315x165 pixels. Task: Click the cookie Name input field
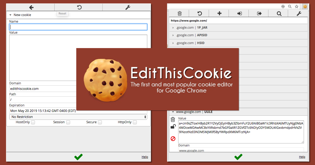point(78,27)
